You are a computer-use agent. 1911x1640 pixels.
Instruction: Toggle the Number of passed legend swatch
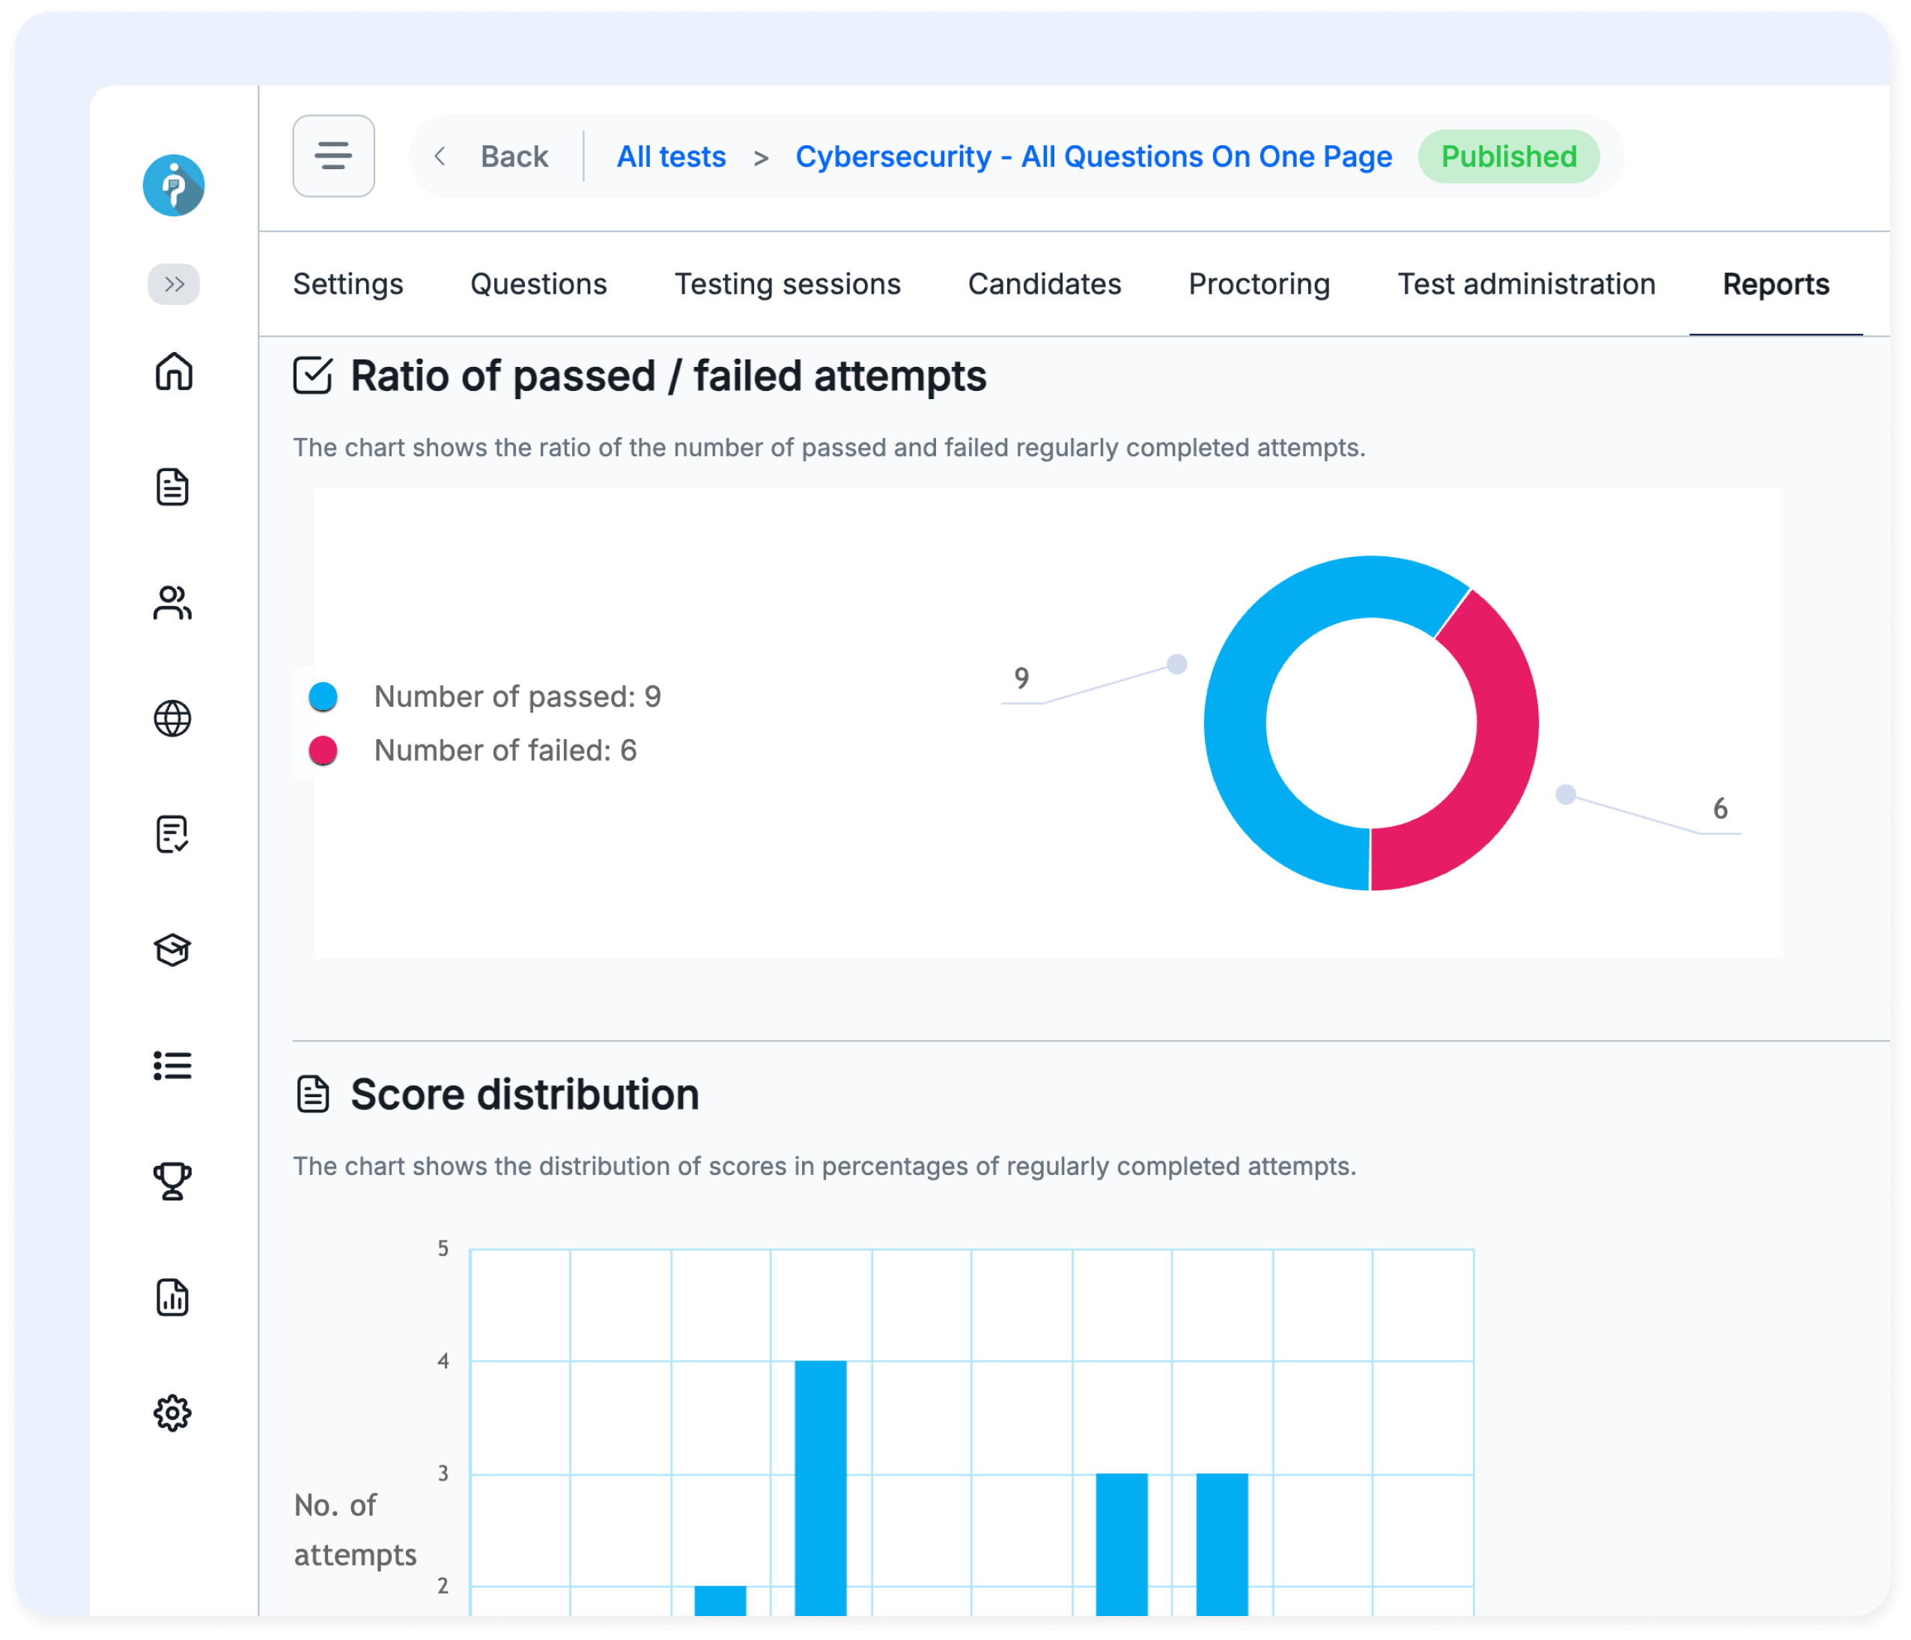(x=323, y=696)
